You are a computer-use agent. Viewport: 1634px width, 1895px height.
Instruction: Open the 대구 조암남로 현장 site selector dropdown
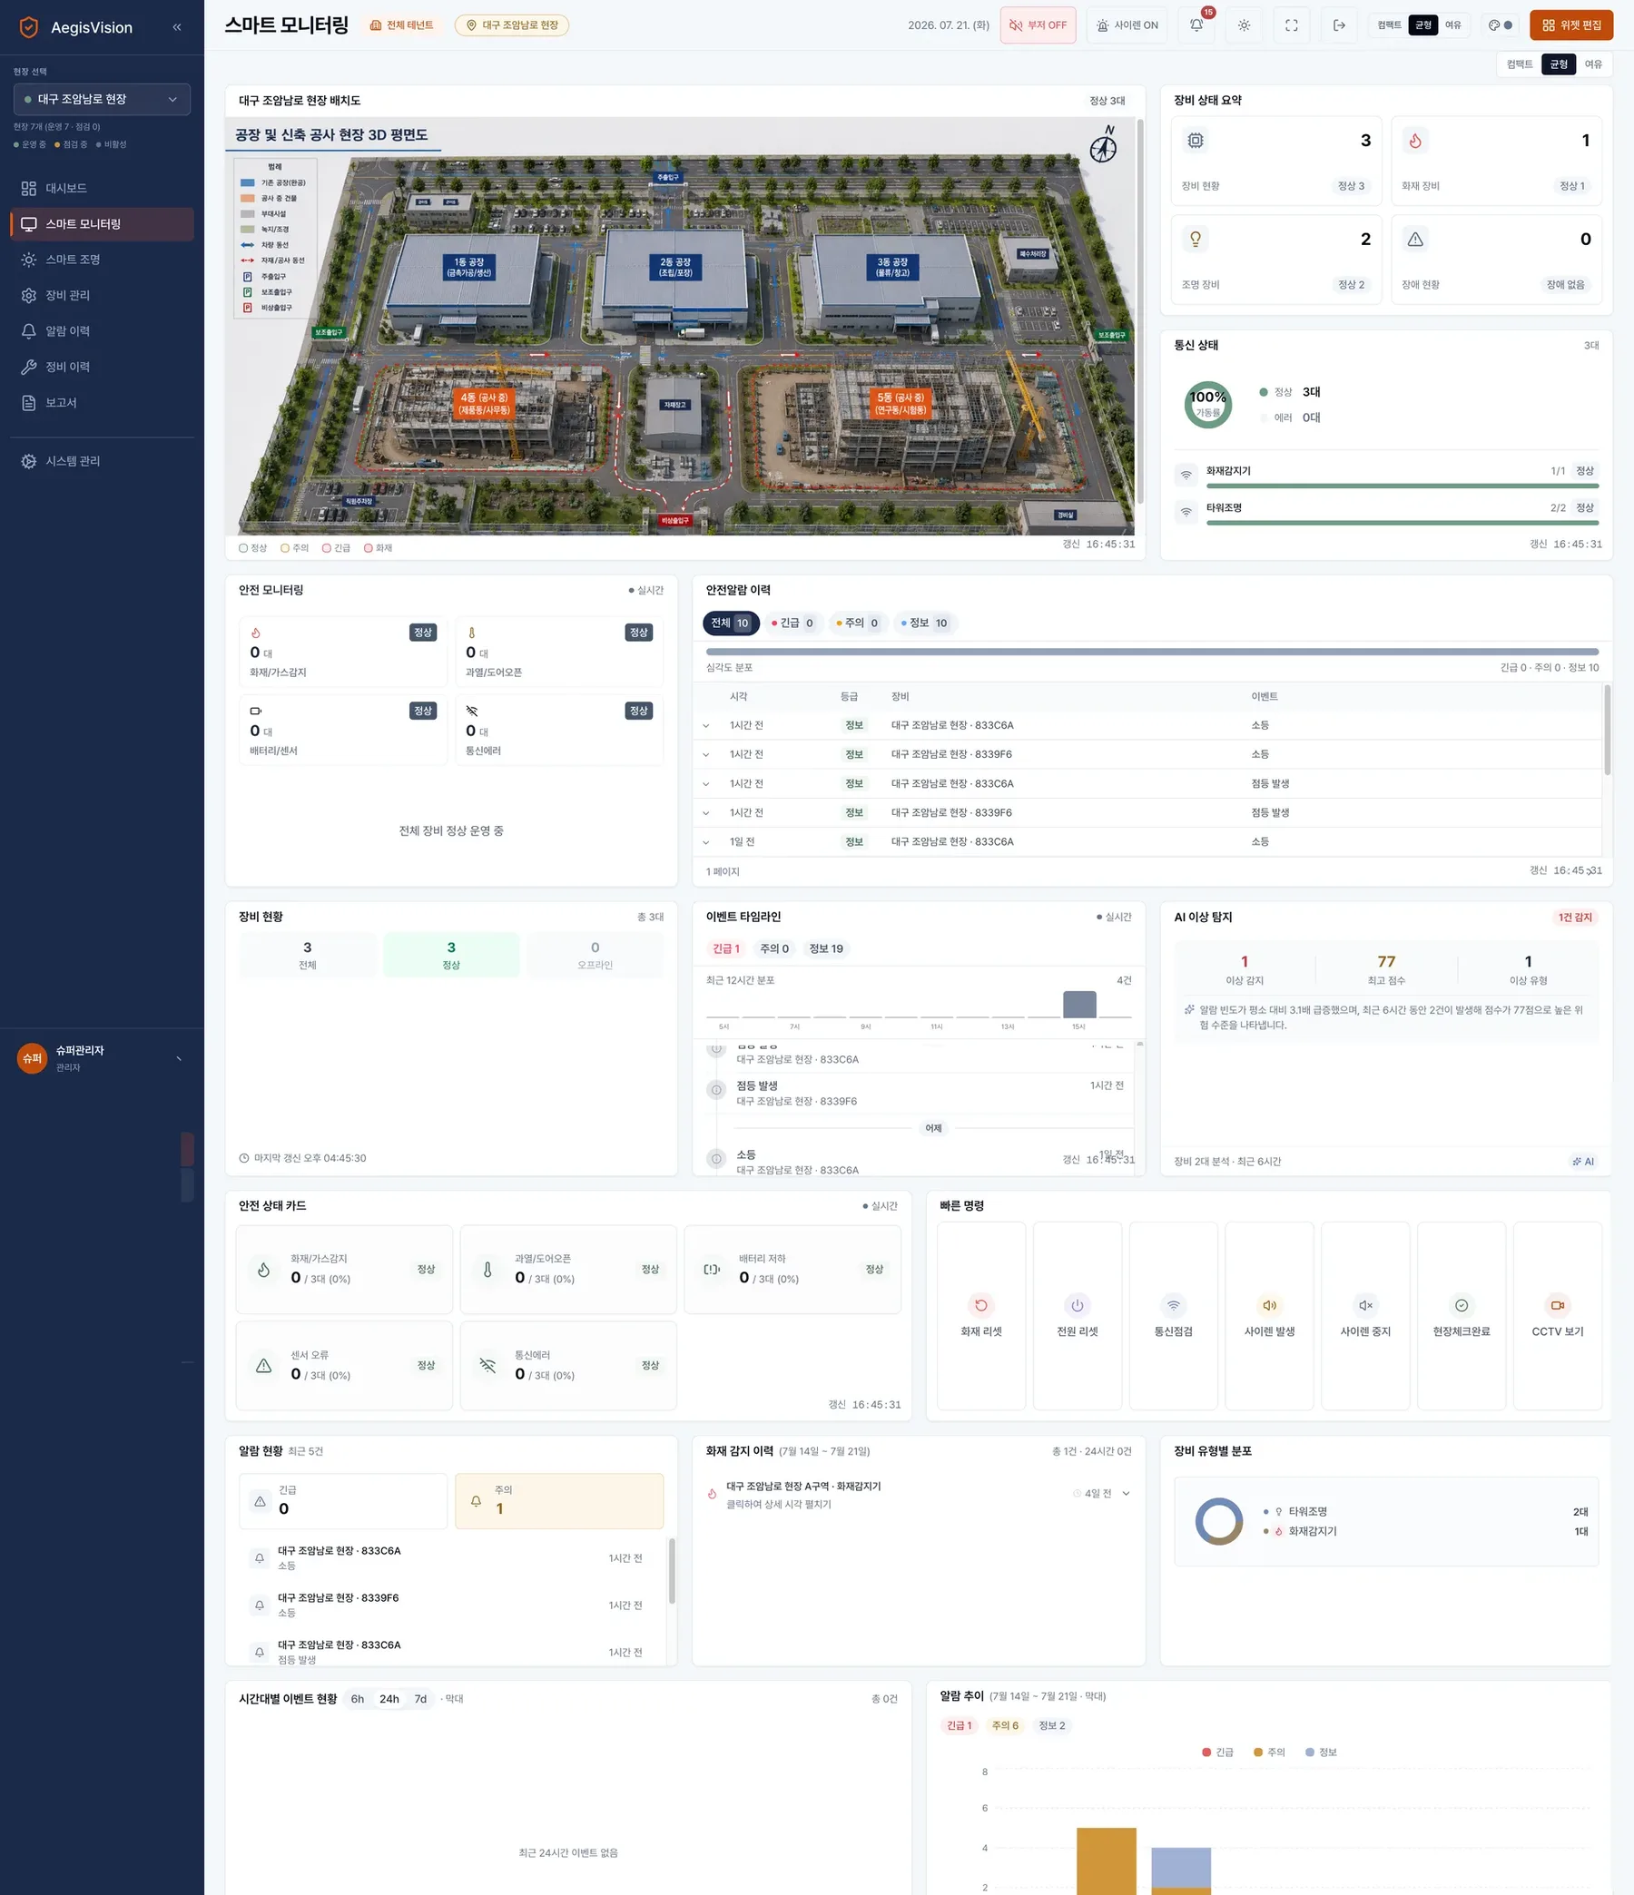click(x=102, y=99)
